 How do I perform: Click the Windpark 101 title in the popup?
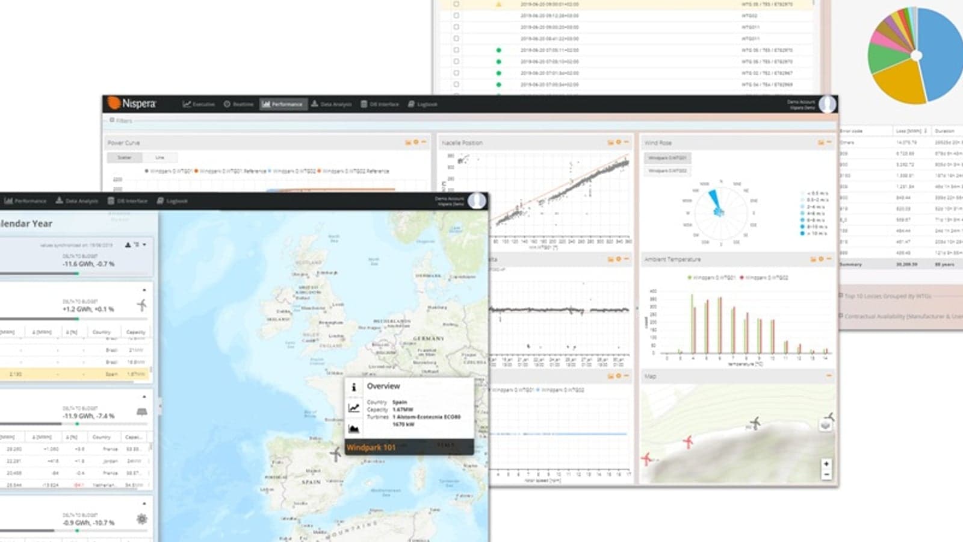point(371,447)
